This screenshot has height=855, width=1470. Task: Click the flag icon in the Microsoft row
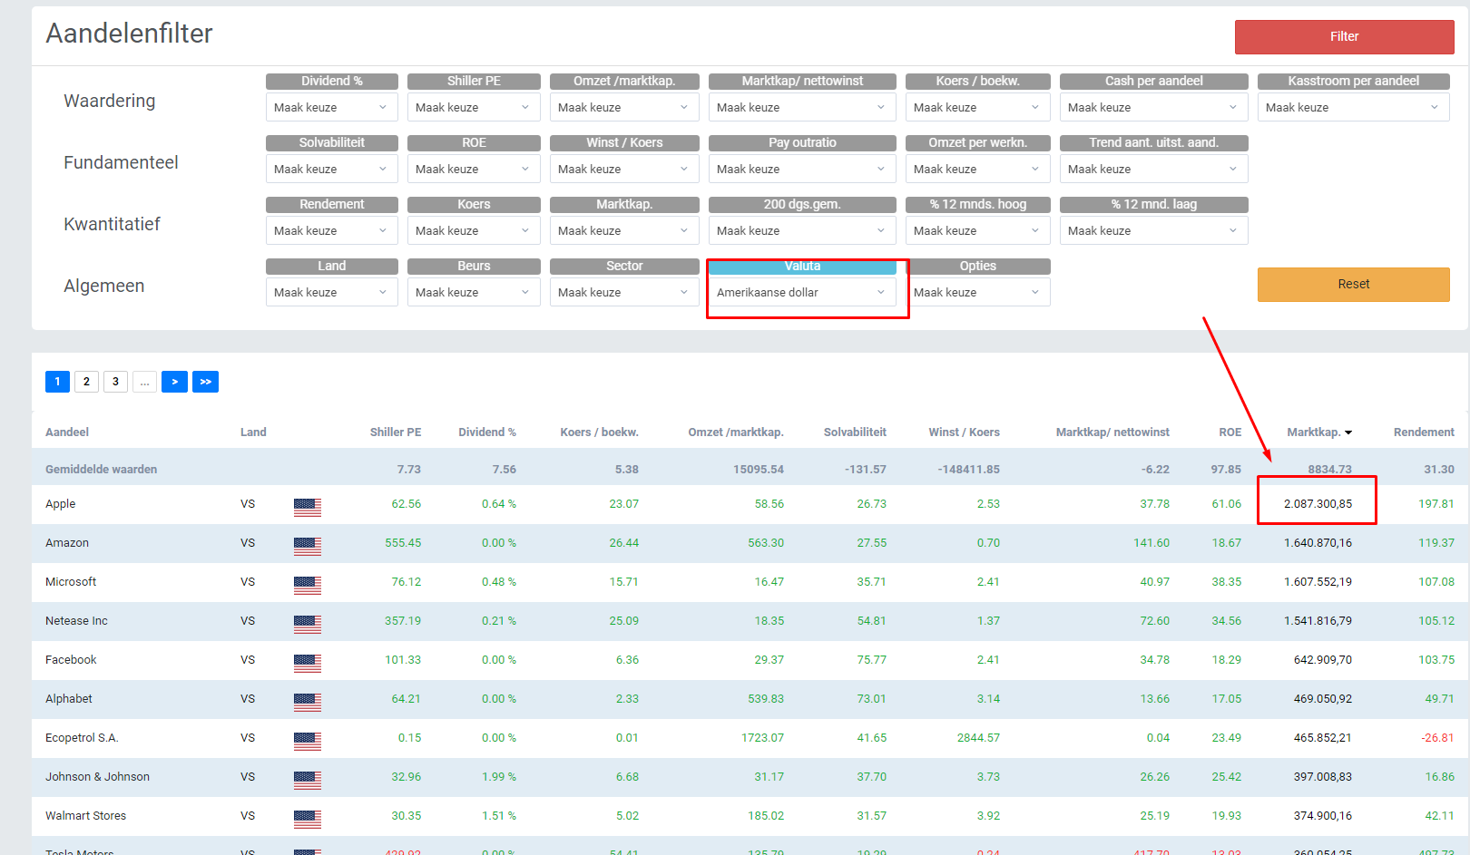click(x=307, y=585)
